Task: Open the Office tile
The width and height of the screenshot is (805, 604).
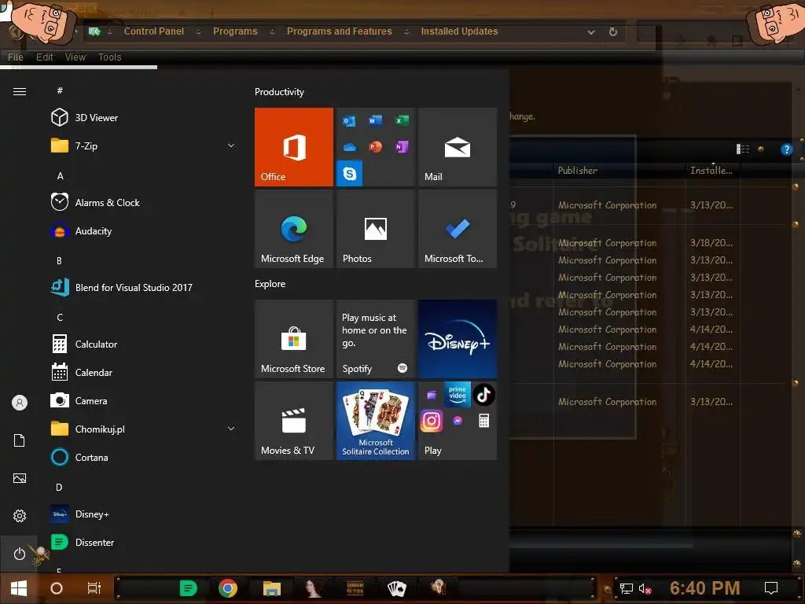Action: point(294,147)
